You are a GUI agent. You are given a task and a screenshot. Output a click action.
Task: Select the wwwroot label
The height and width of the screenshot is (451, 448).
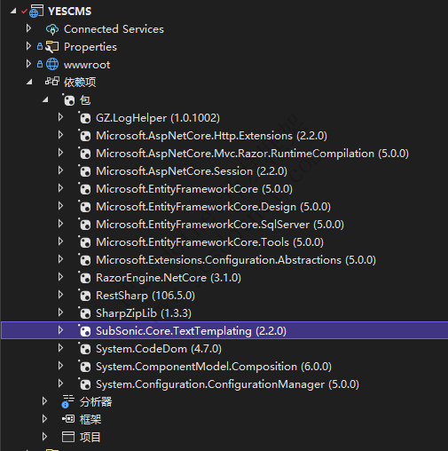(87, 65)
